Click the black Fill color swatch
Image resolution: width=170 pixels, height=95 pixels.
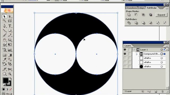click(5, 80)
